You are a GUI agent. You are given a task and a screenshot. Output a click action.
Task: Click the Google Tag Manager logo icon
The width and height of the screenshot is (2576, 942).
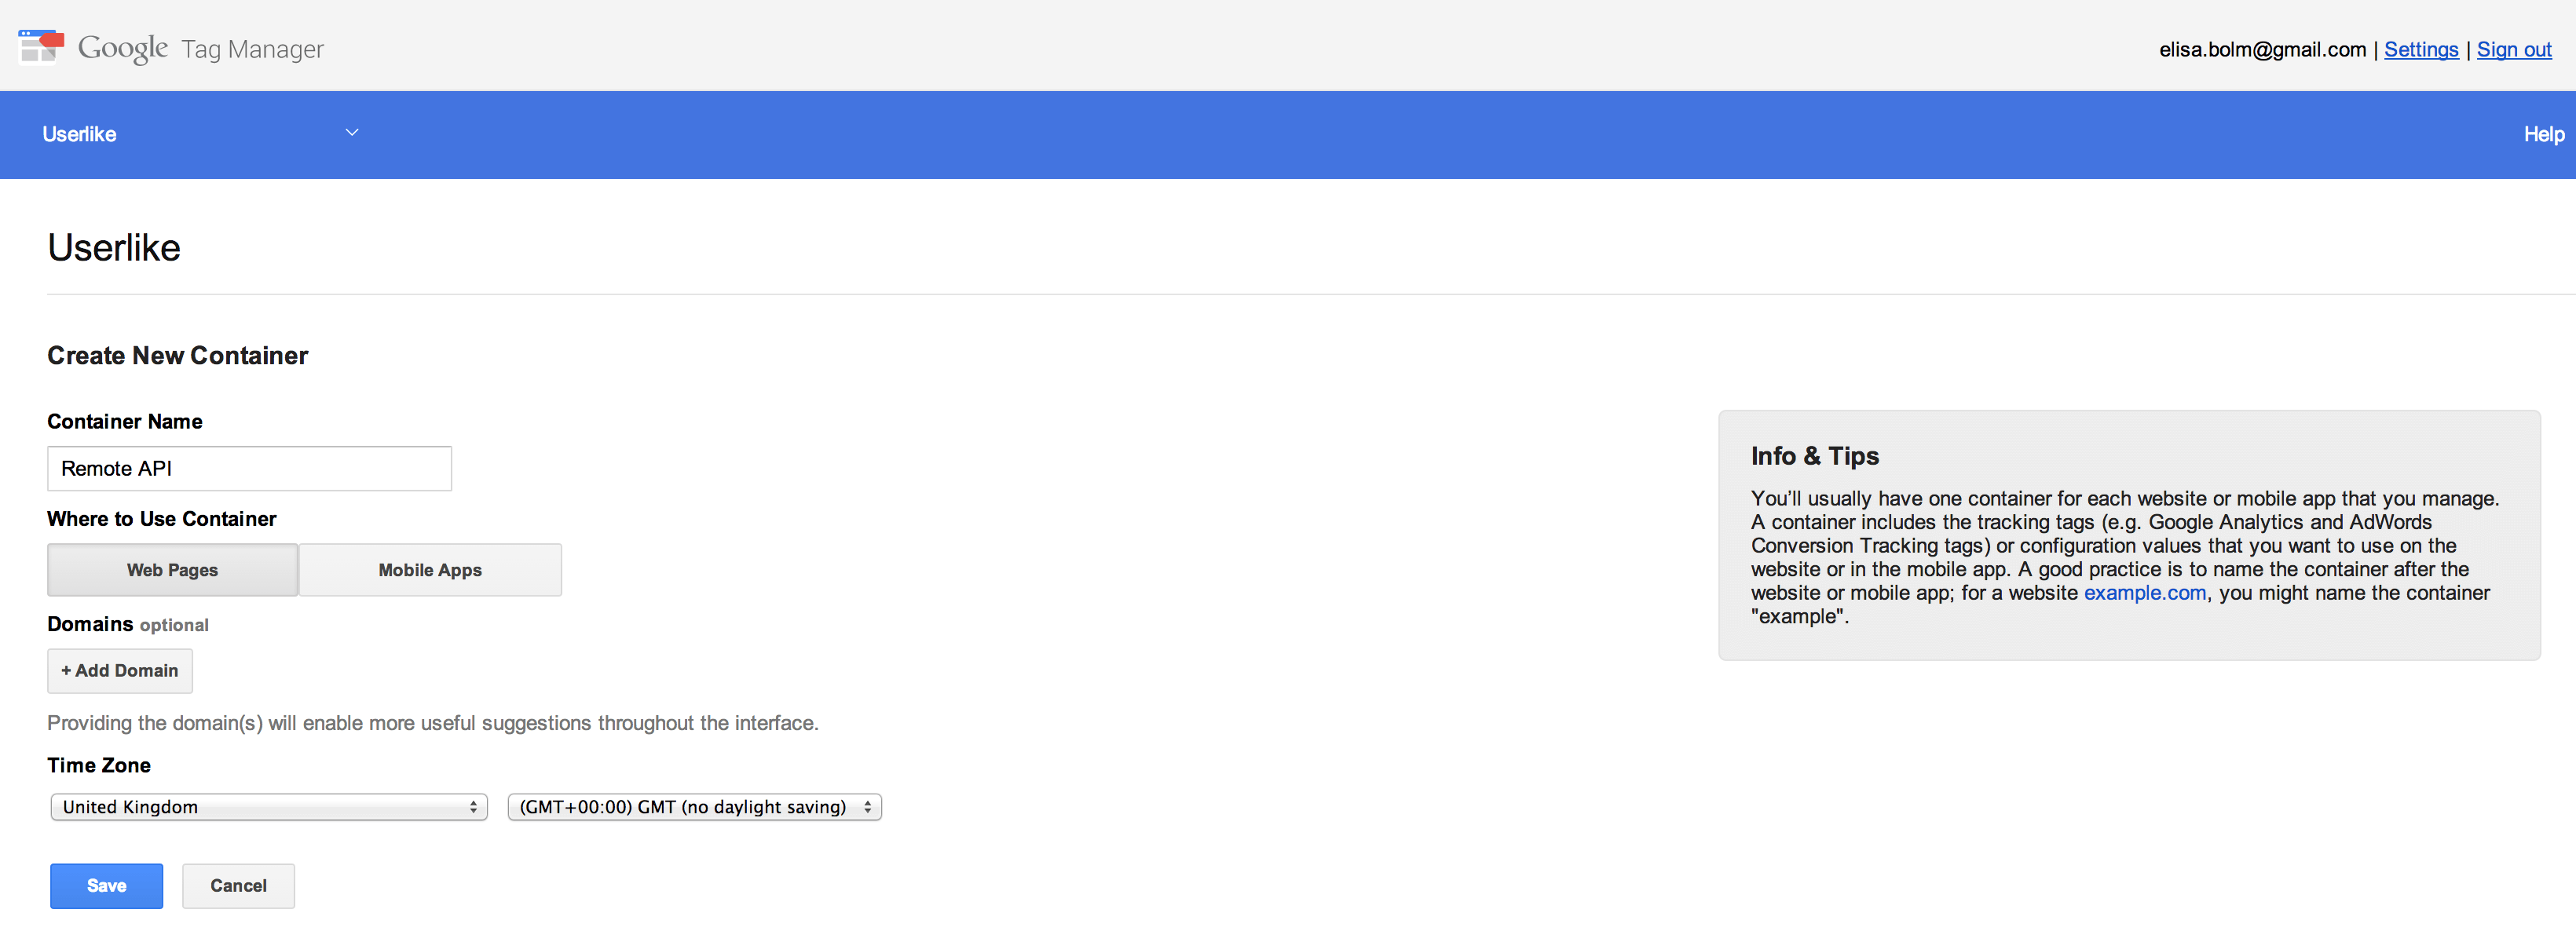coord(41,47)
